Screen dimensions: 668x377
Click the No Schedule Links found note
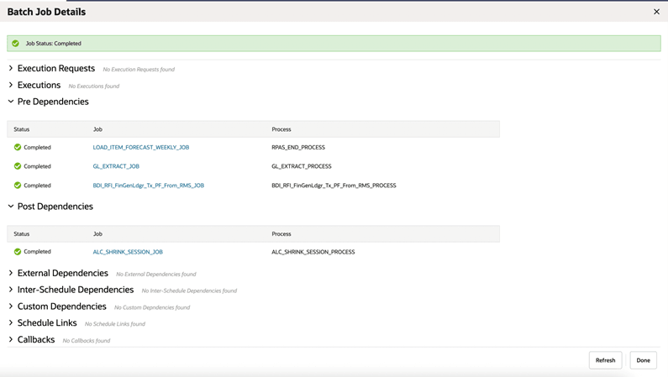click(115, 324)
